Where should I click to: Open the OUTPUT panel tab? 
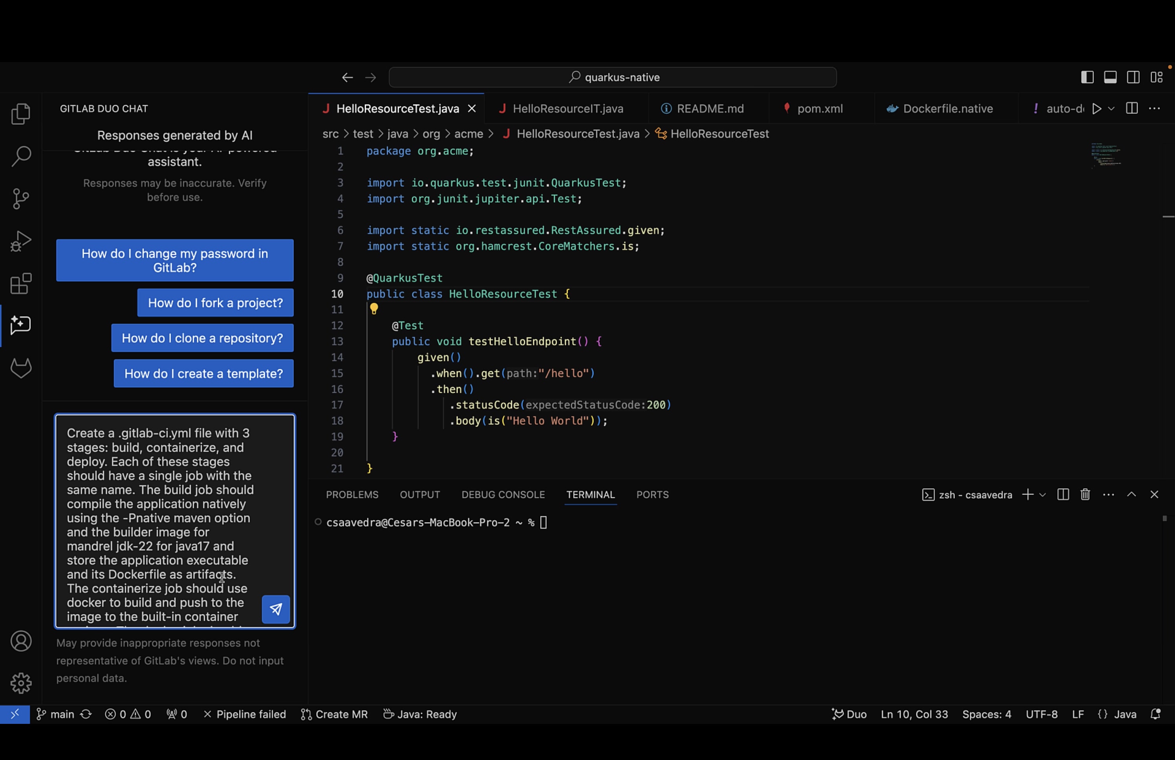[419, 494]
